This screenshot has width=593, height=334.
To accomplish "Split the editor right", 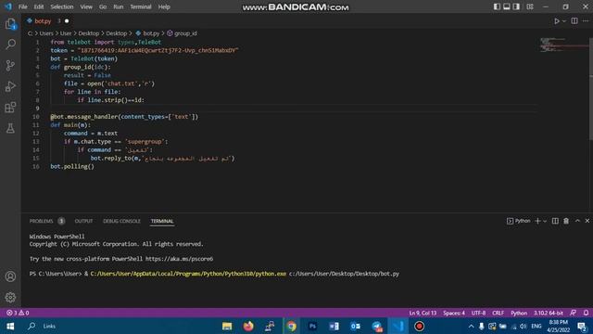I will click(574, 21).
